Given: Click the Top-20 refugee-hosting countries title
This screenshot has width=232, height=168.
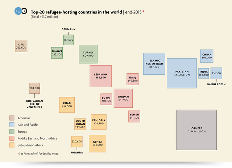Looking at the screenshot, I should coord(76,12).
